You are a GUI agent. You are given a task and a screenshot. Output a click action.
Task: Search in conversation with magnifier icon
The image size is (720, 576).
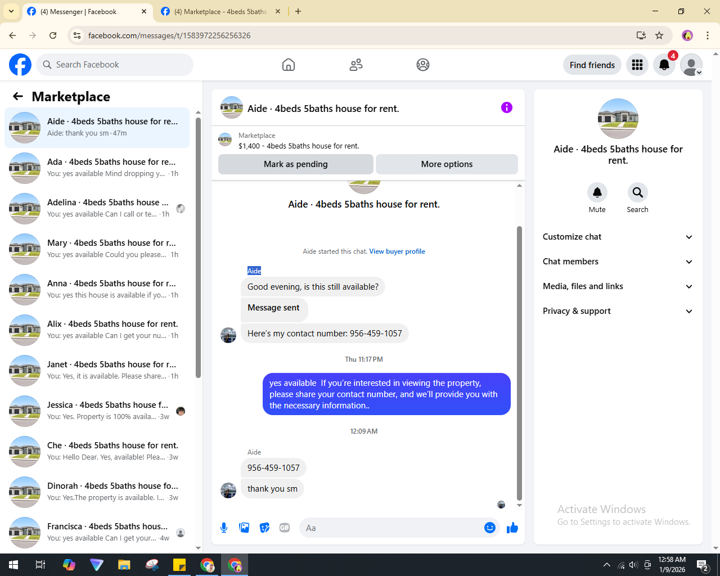click(637, 192)
